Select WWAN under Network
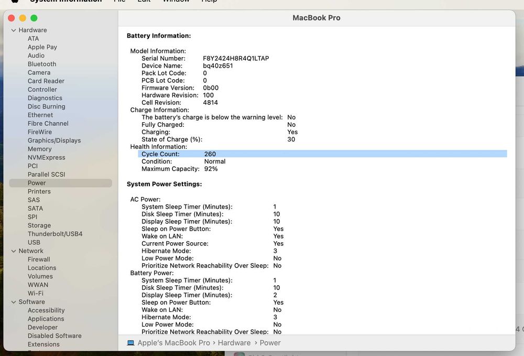 [x=38, y=285]
